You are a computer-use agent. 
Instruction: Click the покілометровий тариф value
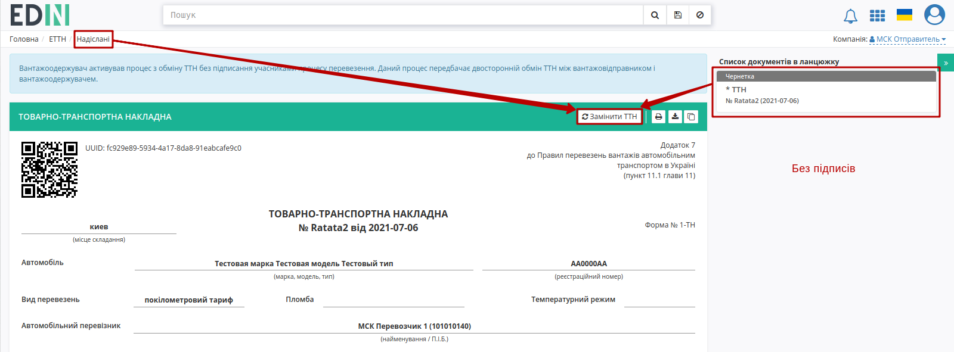(188, 300)
